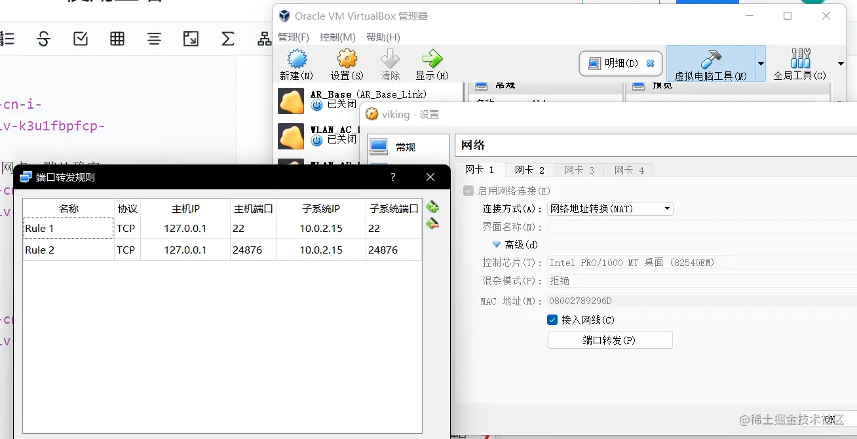Click the Details (明细) button

pos(620,64)
